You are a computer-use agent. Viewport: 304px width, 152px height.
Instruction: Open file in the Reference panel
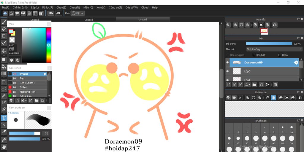click(x=234, y=98)
